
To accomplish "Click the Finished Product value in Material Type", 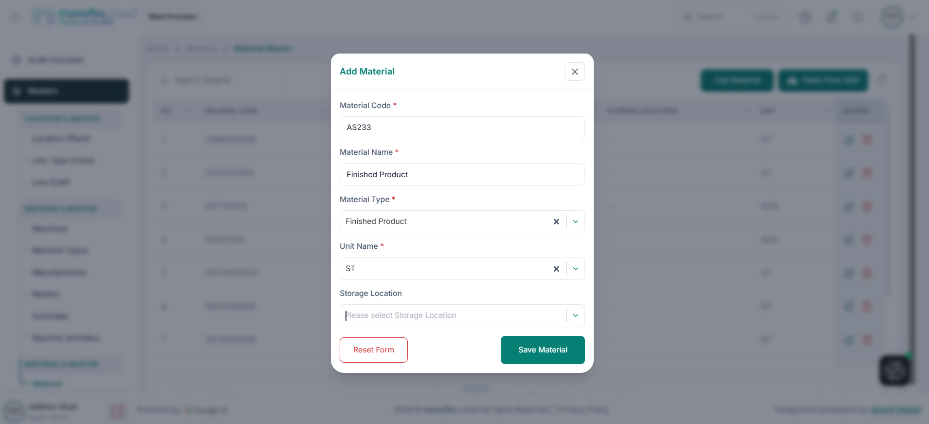I will tap(376, 221).
